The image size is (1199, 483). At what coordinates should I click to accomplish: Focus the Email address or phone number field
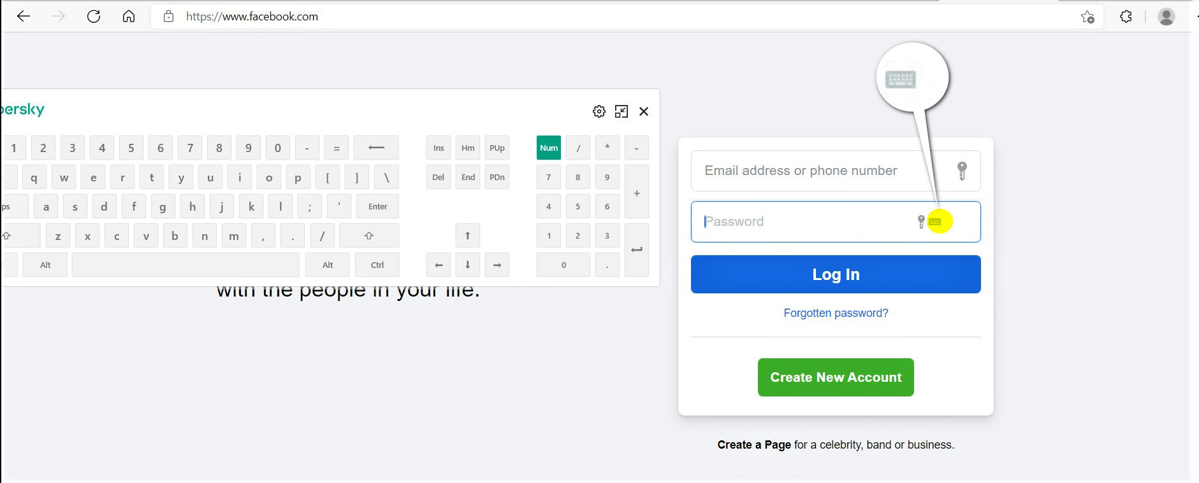(x=836, y=171)
